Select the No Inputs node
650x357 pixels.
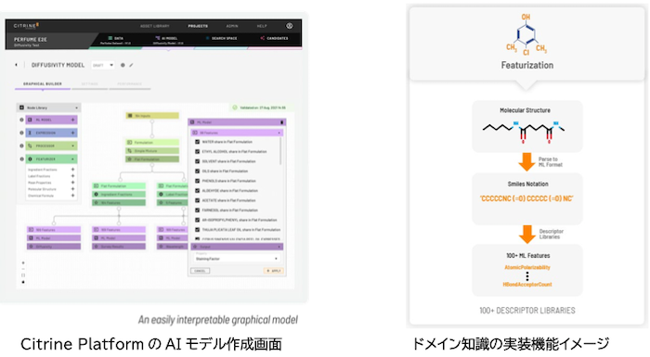152,116
